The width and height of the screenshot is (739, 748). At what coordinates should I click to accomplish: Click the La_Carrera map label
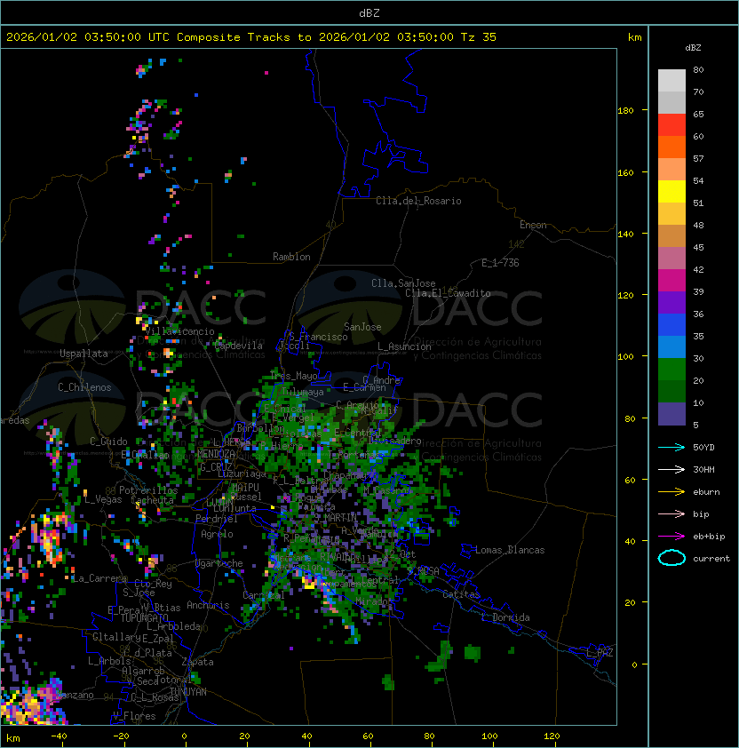point(99,578)
